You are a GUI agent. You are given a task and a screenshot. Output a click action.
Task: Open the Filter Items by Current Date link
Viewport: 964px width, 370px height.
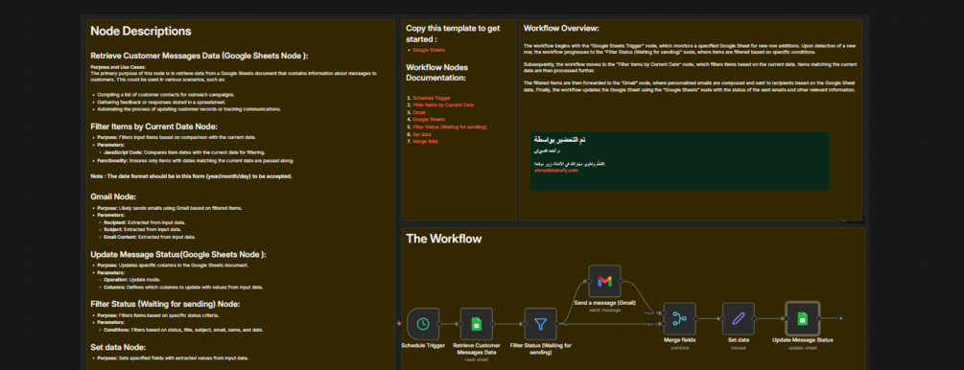tap(442, 105)
